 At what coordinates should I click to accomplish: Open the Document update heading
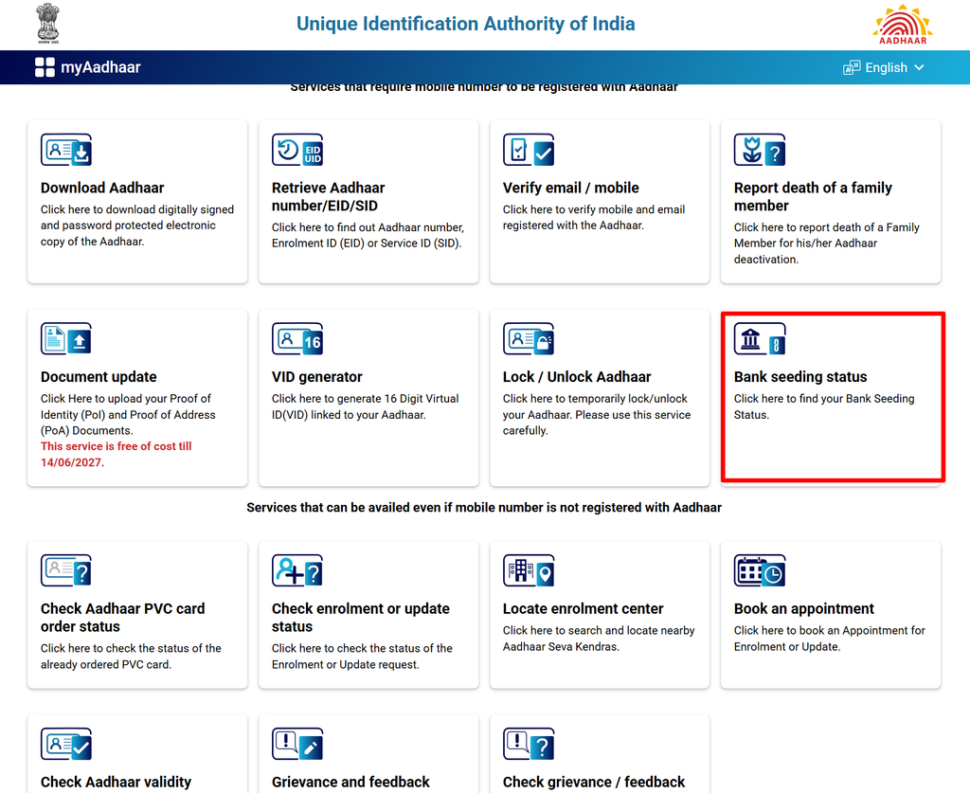[x=99, y=377]
